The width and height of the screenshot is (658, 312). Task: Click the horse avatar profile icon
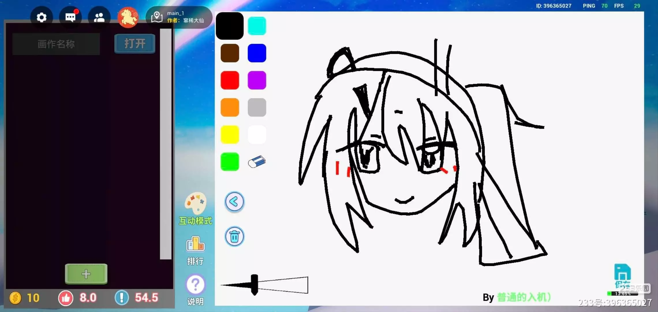coord(128,18)
